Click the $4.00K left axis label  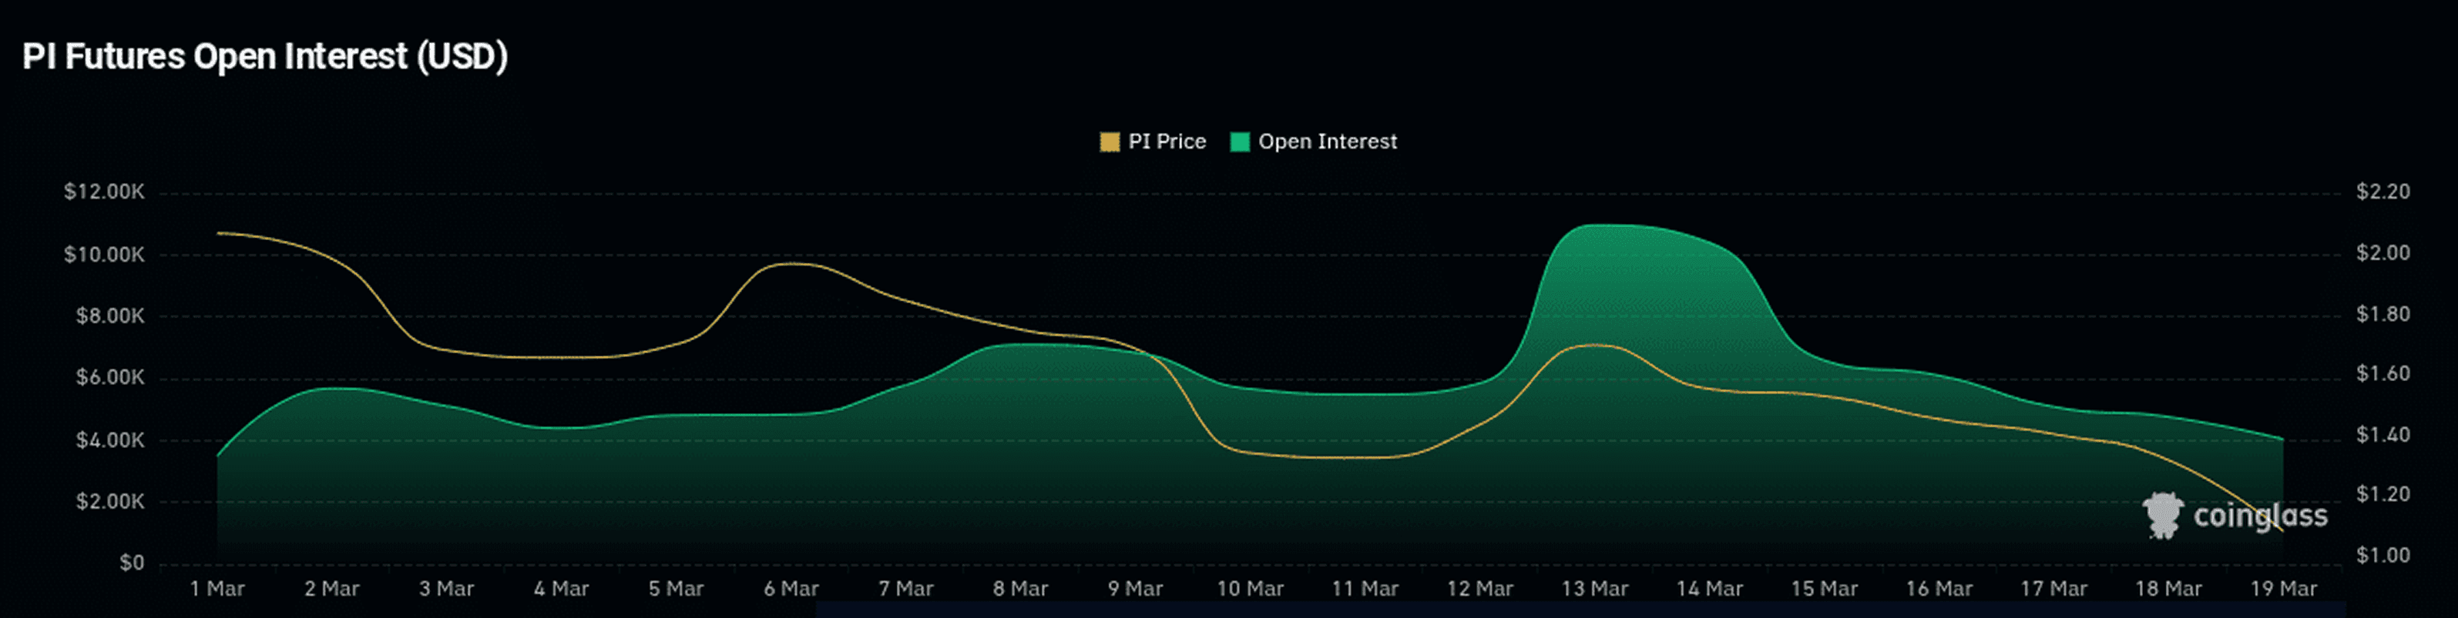(109, 441)
